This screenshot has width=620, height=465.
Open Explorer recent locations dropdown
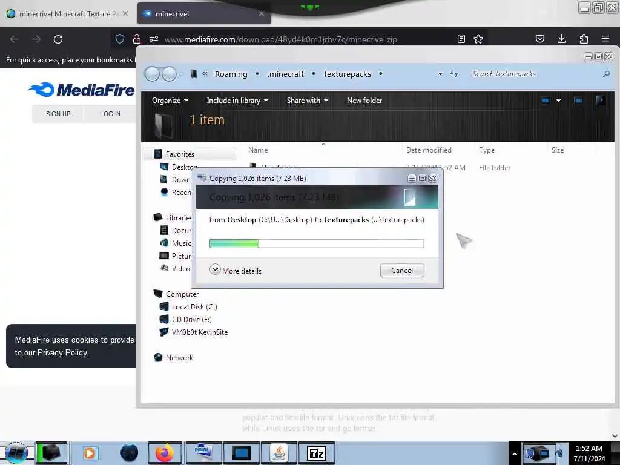(181, 74)
